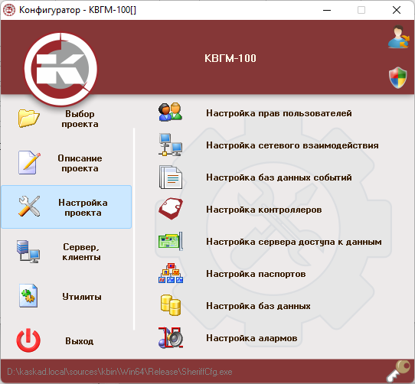This screenshot has width=415, height=384.
Task: Click the yellow folder icon for Выбор проекта
Action: click(x=29, y=119)
